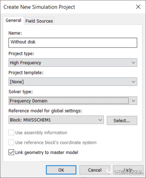
Task: Uncheck Link geometry to master model
Action: [11, 152]
